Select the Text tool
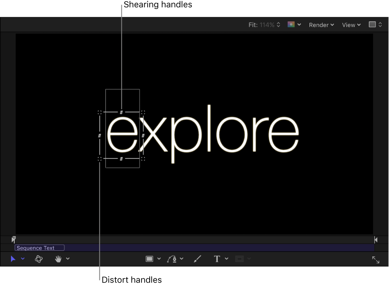 click(217, 259)
